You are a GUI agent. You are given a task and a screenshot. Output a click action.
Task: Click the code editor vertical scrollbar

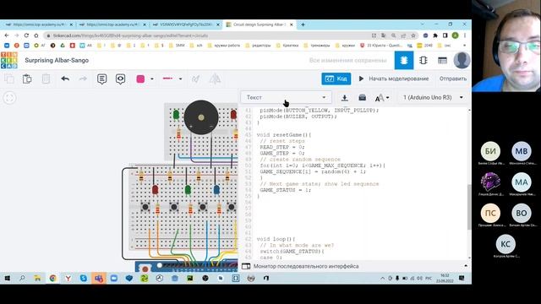click(x=469, y=207)
